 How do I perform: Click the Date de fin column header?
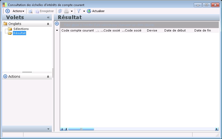coord(203,30)
